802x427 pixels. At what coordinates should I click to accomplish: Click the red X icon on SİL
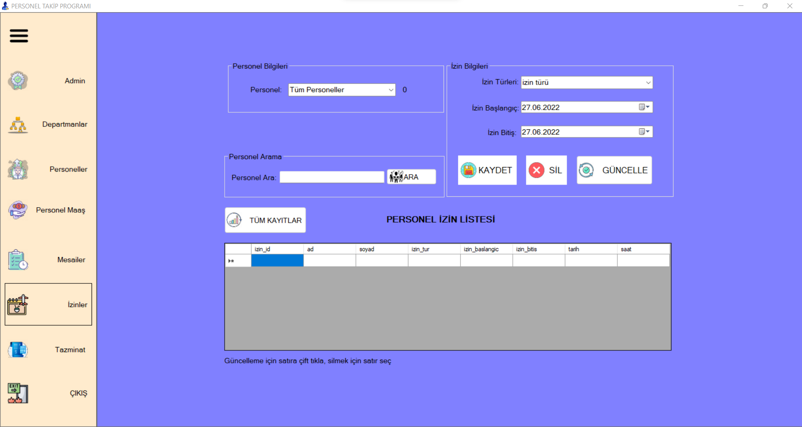pyautogui.click(x=538, y=170)
